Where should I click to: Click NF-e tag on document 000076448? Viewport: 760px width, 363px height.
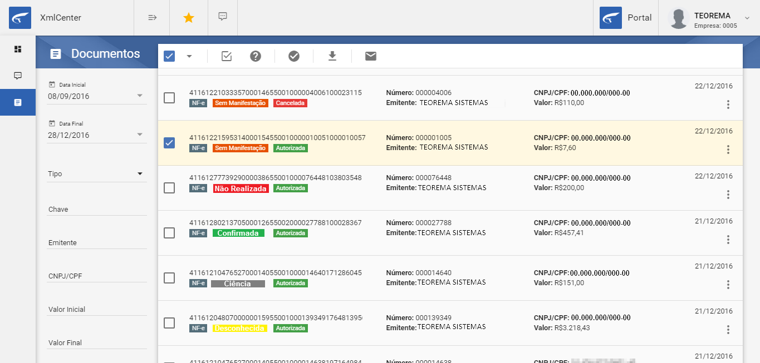[x=198, y=188]
